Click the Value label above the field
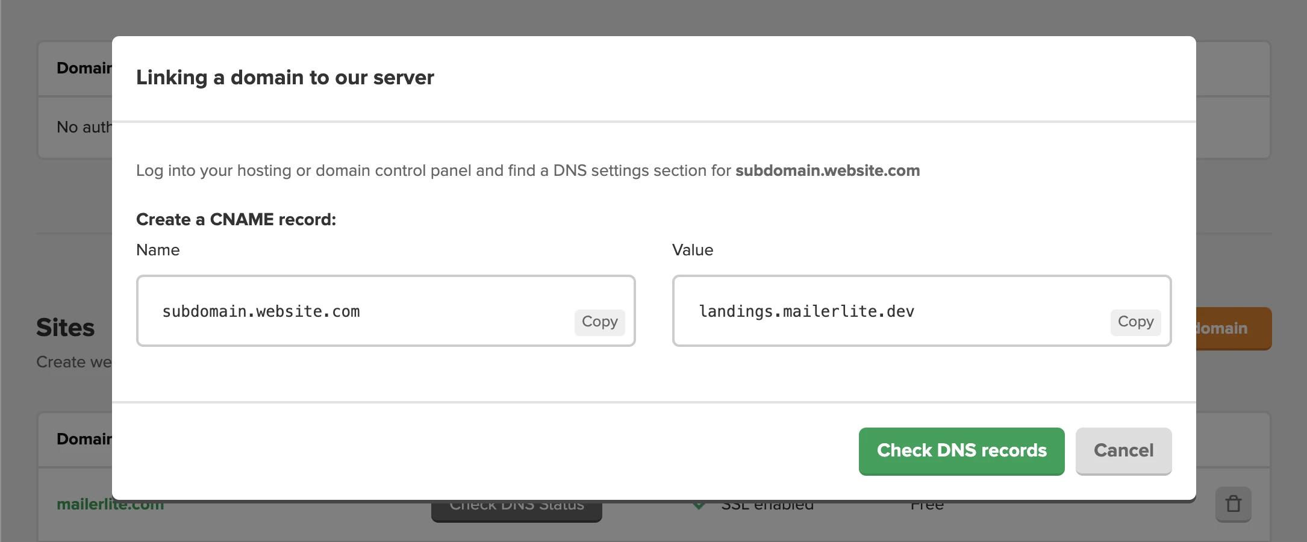Screen dimensions: 1307x542 coord(693,251)
